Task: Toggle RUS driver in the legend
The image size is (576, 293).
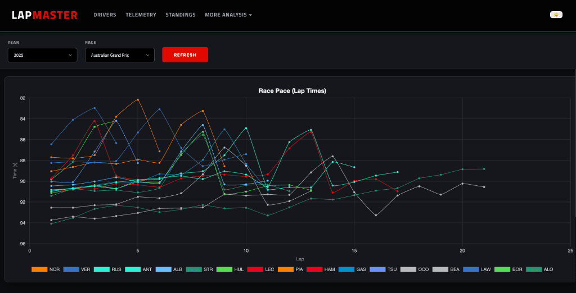Action: tap(109, 269)
